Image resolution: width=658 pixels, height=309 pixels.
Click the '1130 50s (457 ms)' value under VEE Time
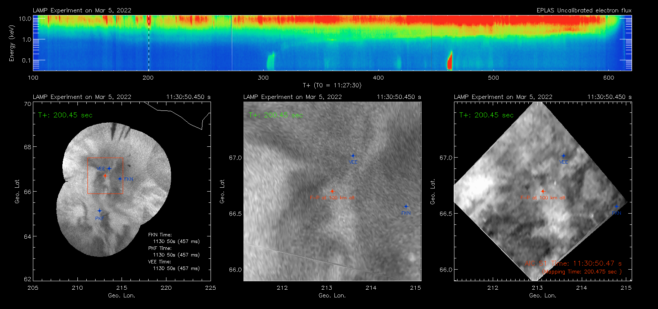click(176, 268)
